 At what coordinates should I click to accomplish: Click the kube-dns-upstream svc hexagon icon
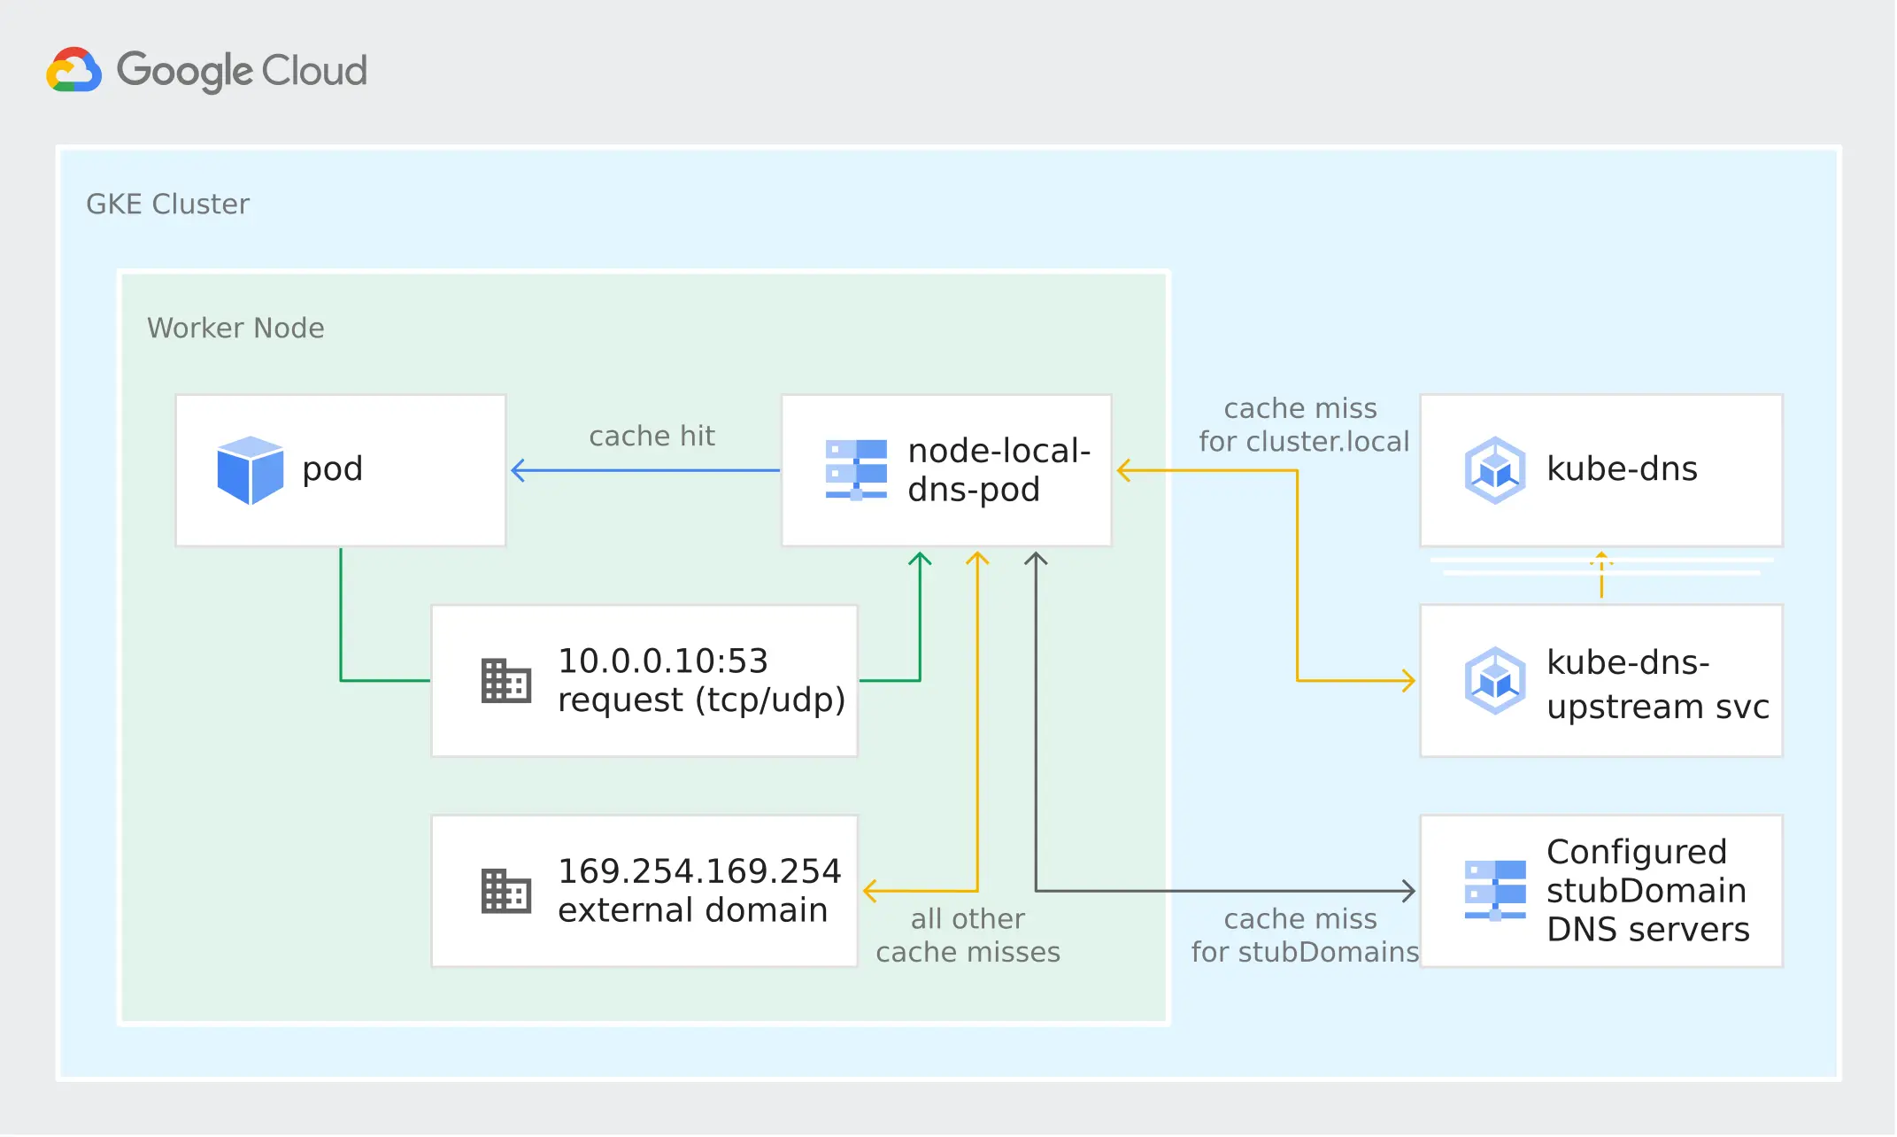[x=1496, y=681]
